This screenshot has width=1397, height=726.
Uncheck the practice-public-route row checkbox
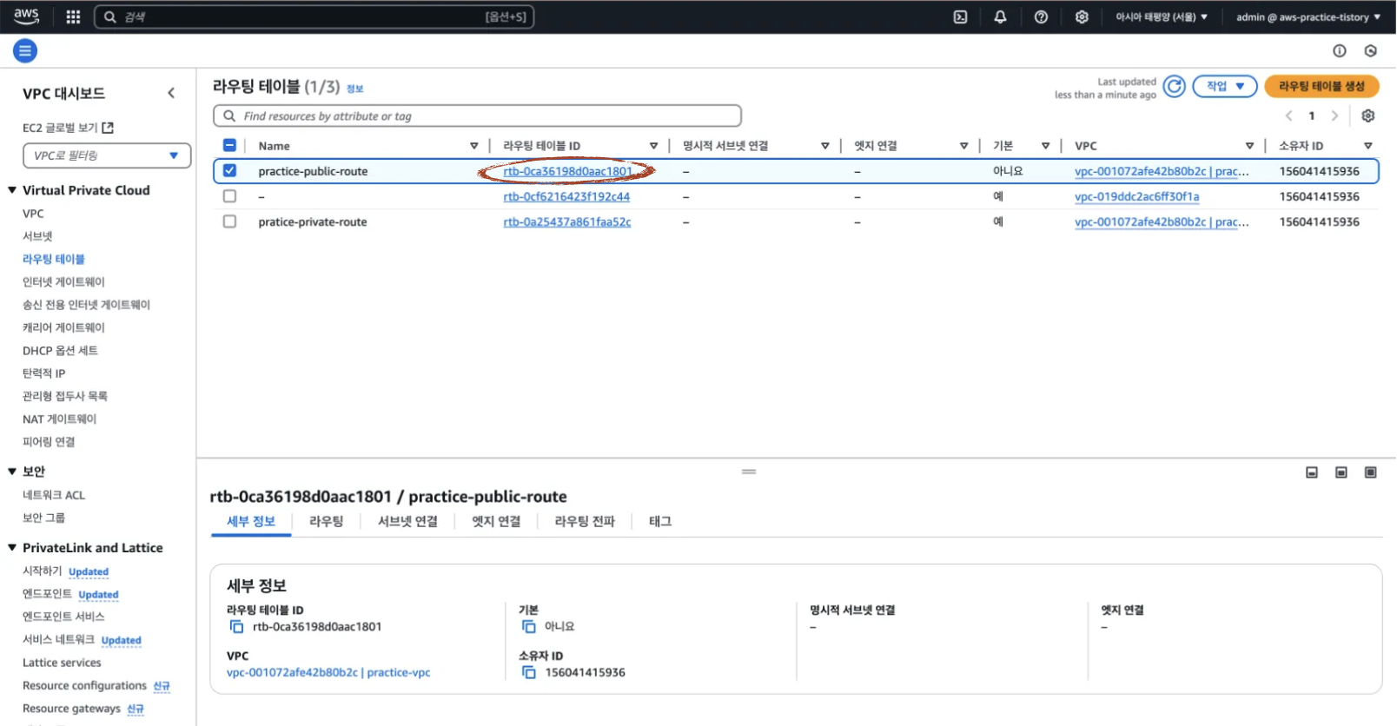point(229,171)
